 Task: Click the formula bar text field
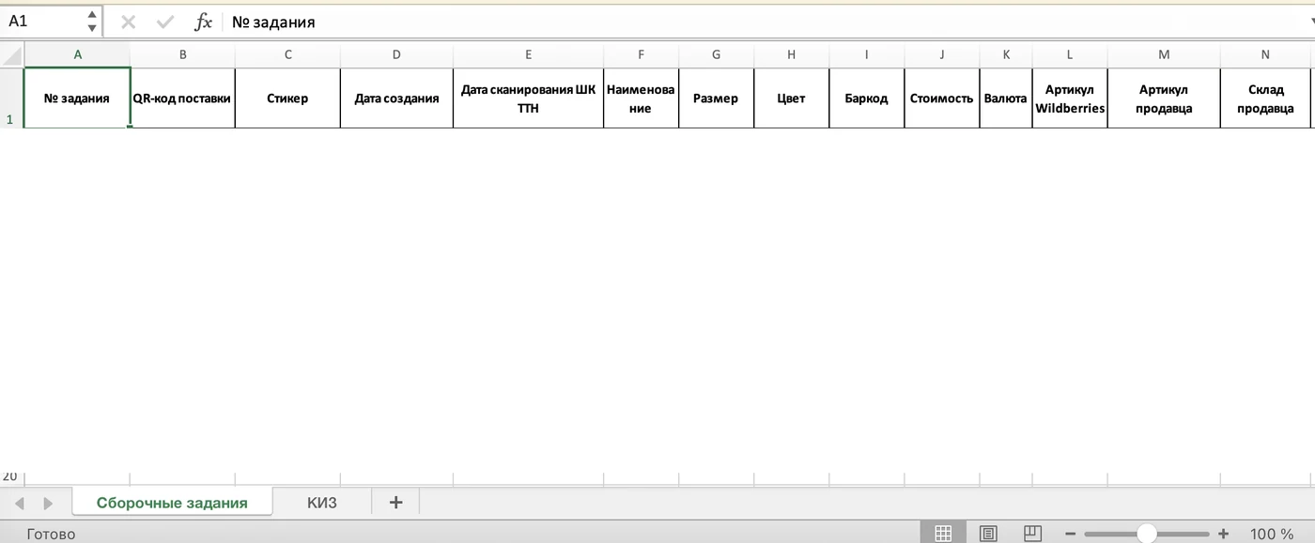pos(766,22)
